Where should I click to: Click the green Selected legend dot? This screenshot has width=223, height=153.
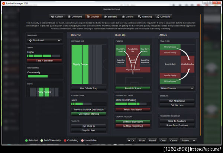26,140
